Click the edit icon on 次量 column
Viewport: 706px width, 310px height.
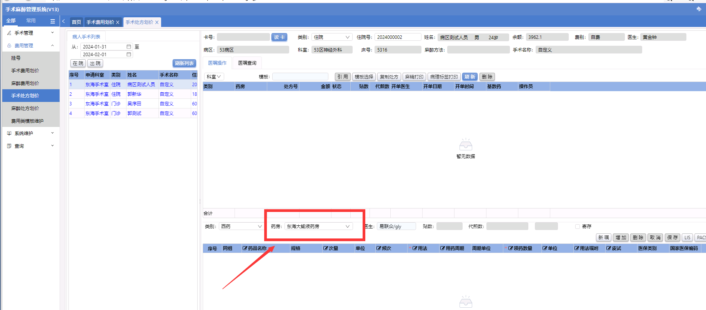[325, 248]
